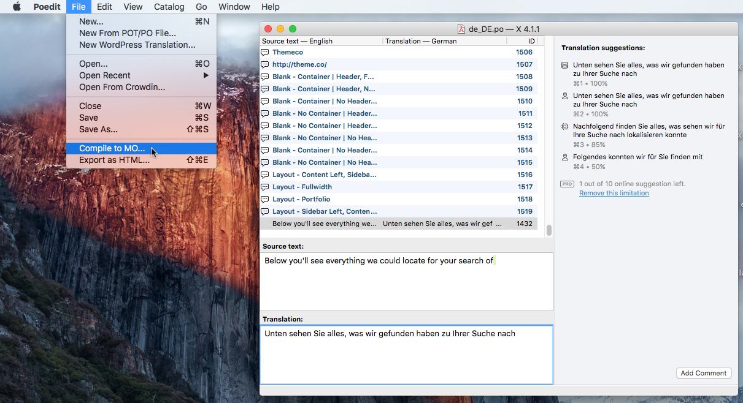Screen dimensions: 743x403
Task: Open the Edit menu
Action: click(104, 7)
